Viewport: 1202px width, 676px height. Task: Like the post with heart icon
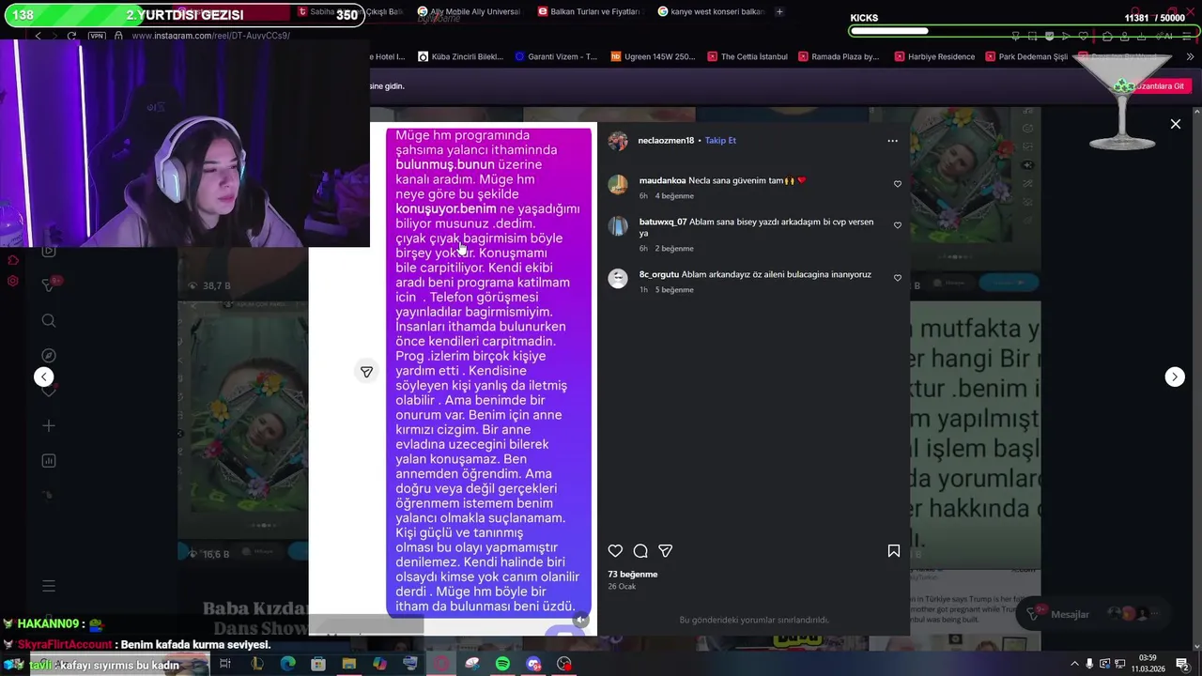615,551
